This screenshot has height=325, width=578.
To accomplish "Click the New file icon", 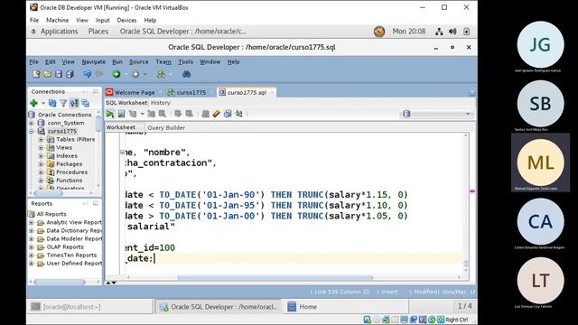I will pyautogui.click(x=36, y=74).
